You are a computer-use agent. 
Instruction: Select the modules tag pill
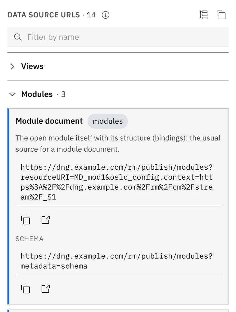click(x=108, y=121)
